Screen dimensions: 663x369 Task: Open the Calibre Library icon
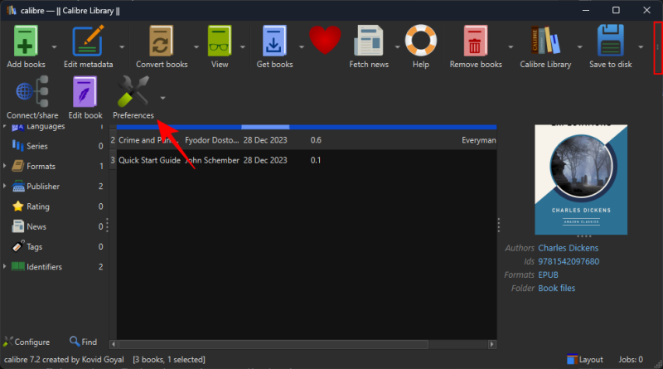click(545, 40)
